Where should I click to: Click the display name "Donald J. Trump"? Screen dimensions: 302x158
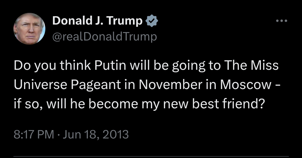(x=97, y=21)
